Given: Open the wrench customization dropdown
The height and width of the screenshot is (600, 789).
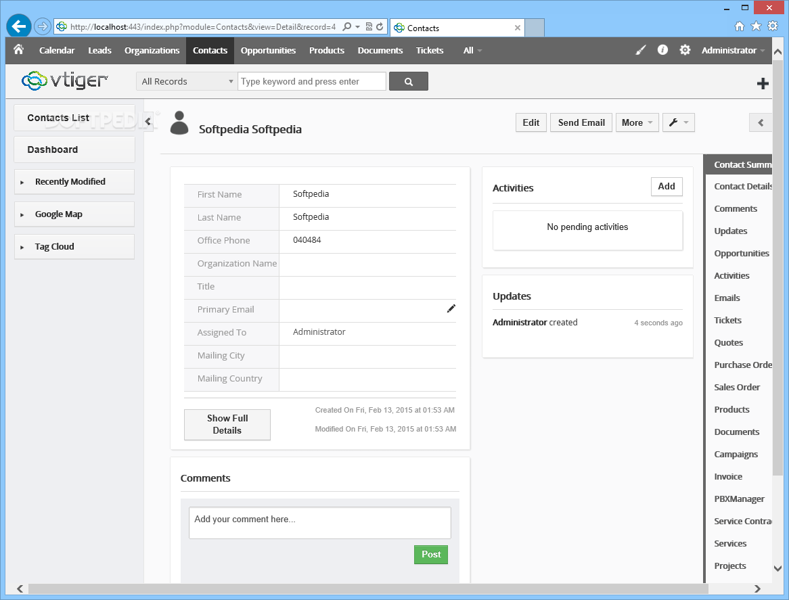Looking at the screenshot, I should (x=678, y=122).
